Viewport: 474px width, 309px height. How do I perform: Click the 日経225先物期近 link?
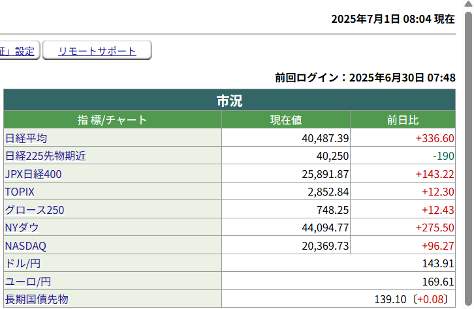click(45, 156)
